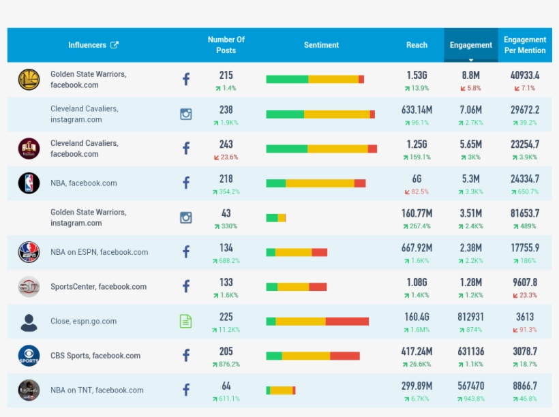Open Golden State Warriors, facebook.com influencer
Image resolution: width=559 pixels, height=417 pixels.
click(x=89, y=80)
